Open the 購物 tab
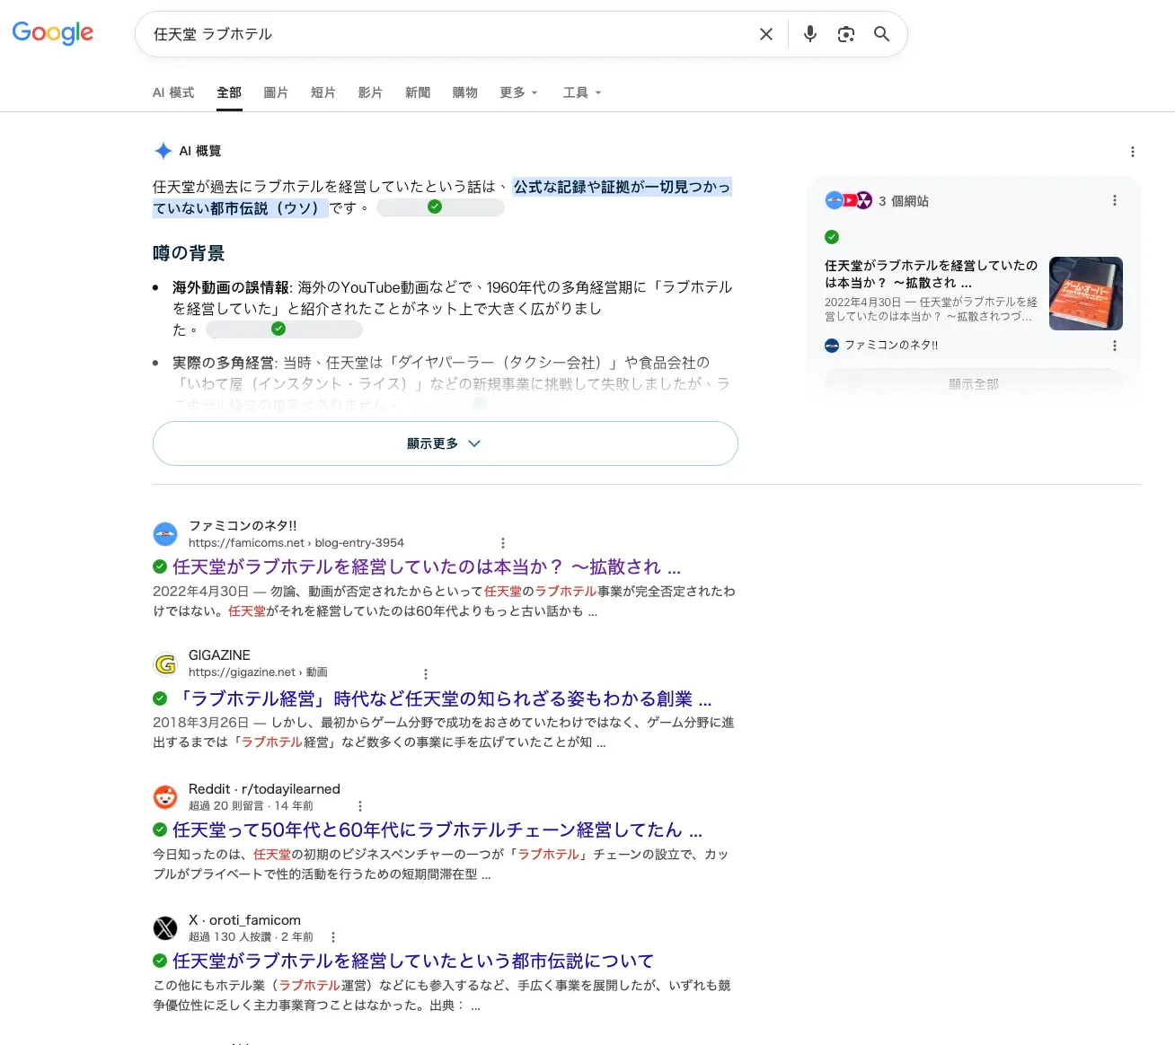The width and height of the screenshot is (1175, 1045). point(465,92)
